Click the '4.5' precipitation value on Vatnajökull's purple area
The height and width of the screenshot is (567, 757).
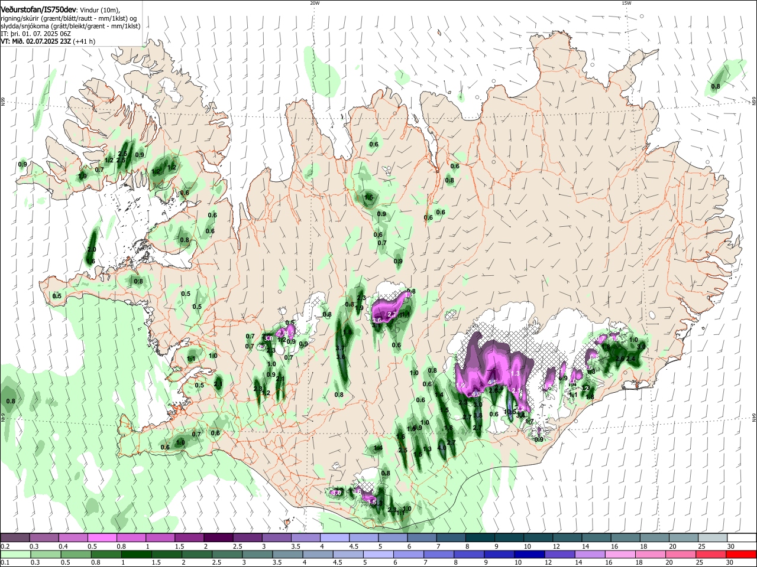(x=492, y=382)
